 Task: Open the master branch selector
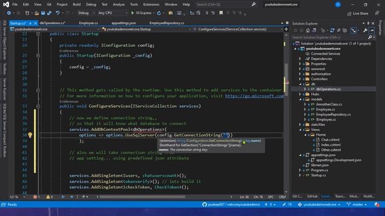coord(357,205)
